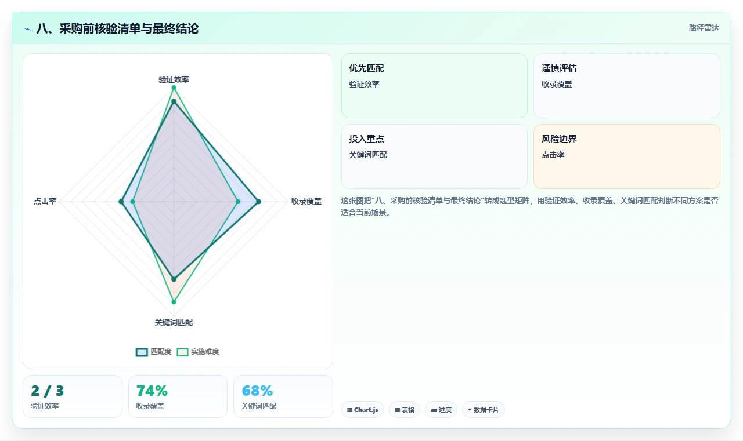Screen dimensions: 743x441
Task: Click the icon in the 表格 tag
Action: [397, 410]
